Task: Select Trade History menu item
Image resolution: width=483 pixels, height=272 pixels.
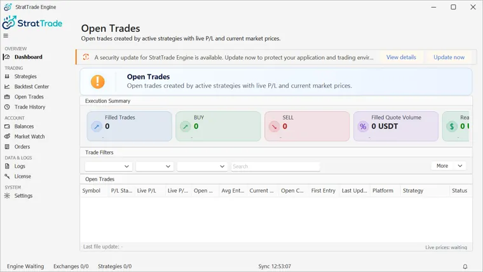Action: click(x=30, y=107)
